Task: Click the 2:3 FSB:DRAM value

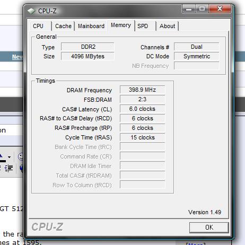Action: point(143,99)
